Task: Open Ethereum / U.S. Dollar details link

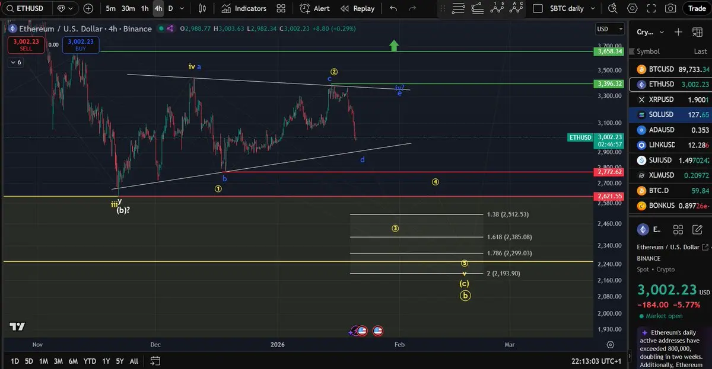Action: pyautogui.click(x=672, y=247)
